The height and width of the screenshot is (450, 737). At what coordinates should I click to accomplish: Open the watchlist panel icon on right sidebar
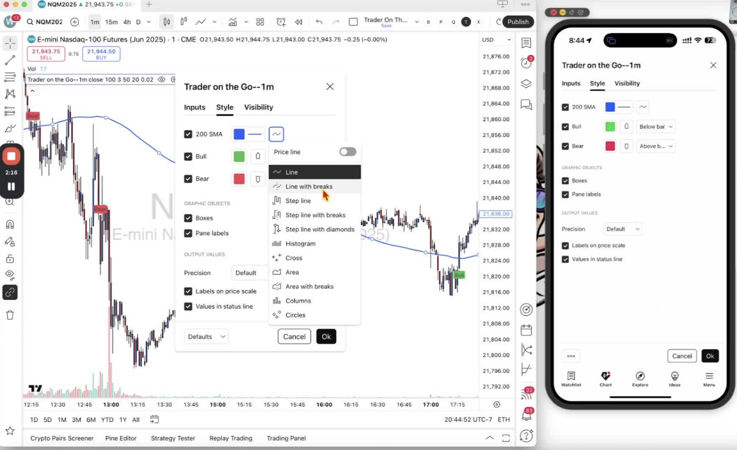click(x=526, y=43)
